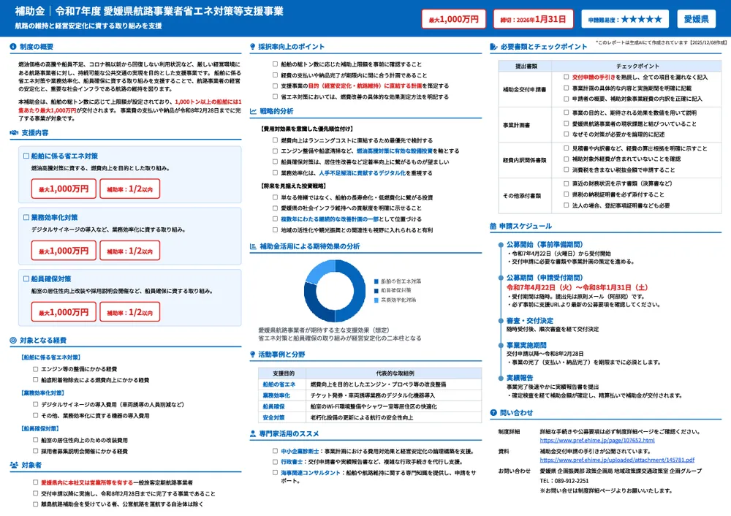Check the 船舶に係る省エネ対策 box in 支援内容
The height and width of the screenshot is (516, 731).
pos(26,156)
